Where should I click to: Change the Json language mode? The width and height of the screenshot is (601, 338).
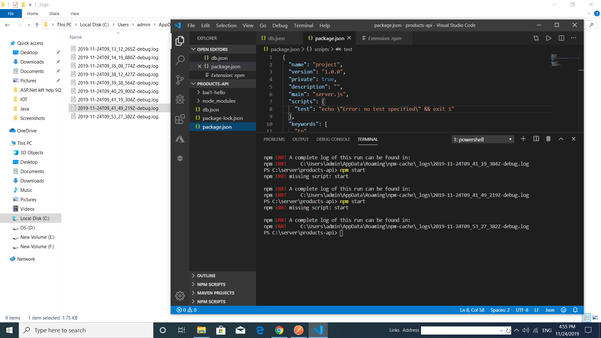550,310
